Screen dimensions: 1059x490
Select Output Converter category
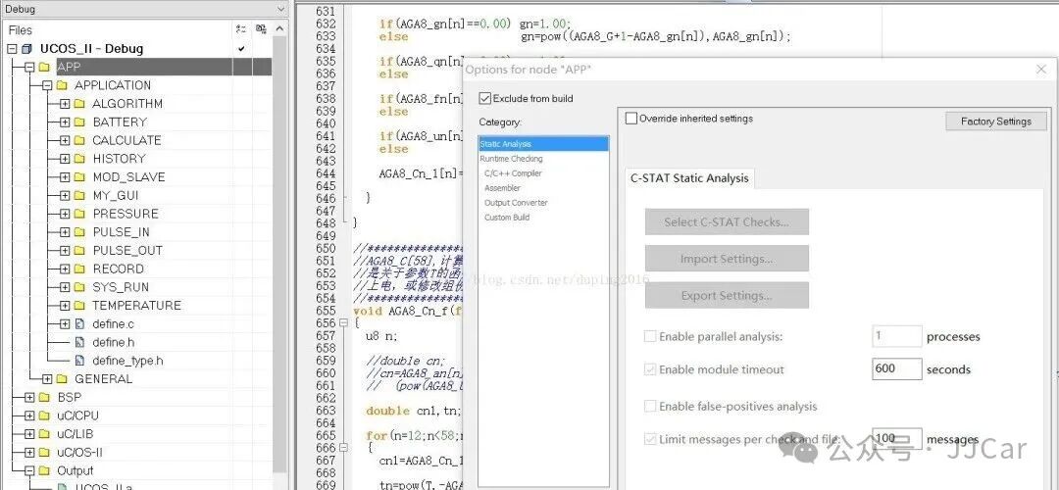(x=516, y=203)
